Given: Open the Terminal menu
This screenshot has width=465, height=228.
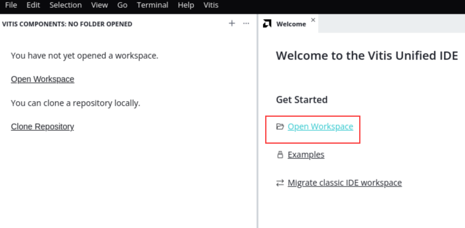Looking at the screenshot, I should coord(153,5).
